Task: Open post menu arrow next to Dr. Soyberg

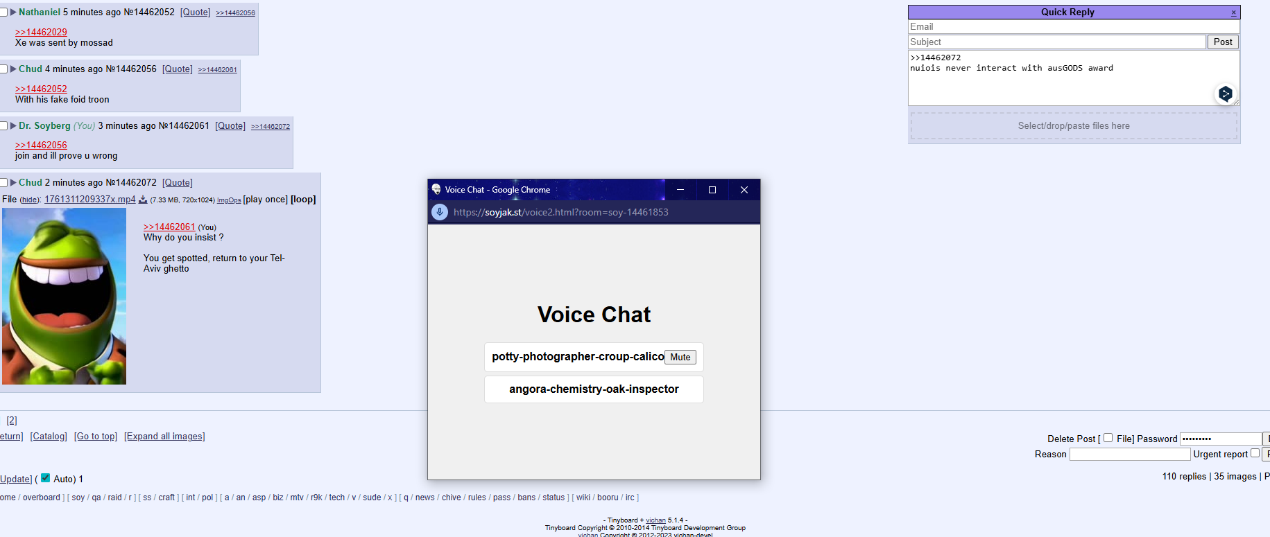Action: pyautogui.click(x=13, y=126)
